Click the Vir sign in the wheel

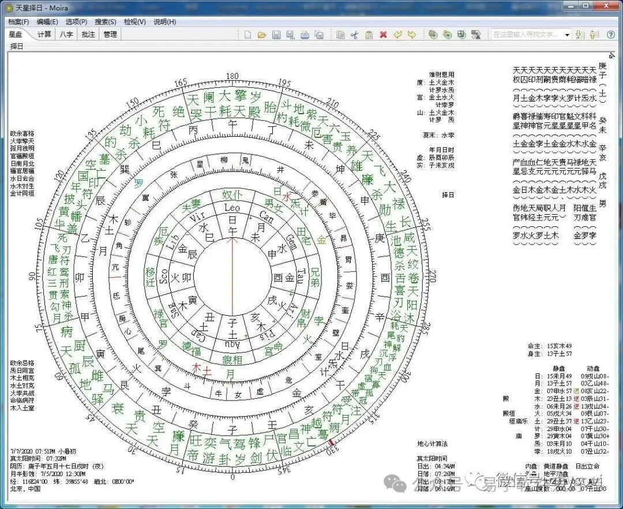197,217
